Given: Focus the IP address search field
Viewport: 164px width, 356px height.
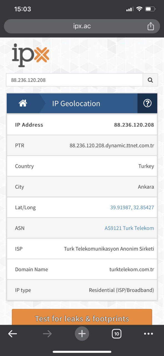Looking at the screenshot, I should point(74,80).
